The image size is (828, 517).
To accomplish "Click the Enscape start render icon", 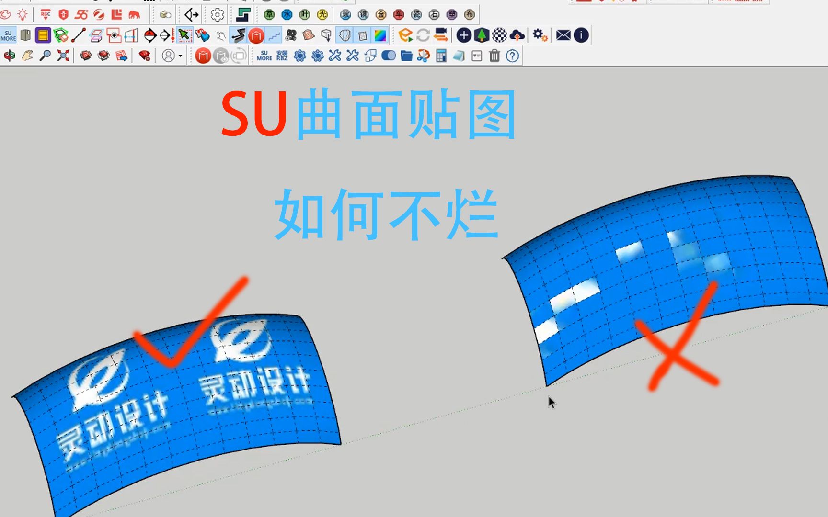I will [405, 35].
